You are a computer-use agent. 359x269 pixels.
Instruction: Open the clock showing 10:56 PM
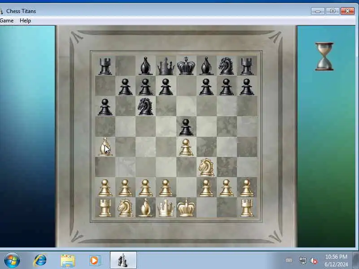(x=336, y=260)
